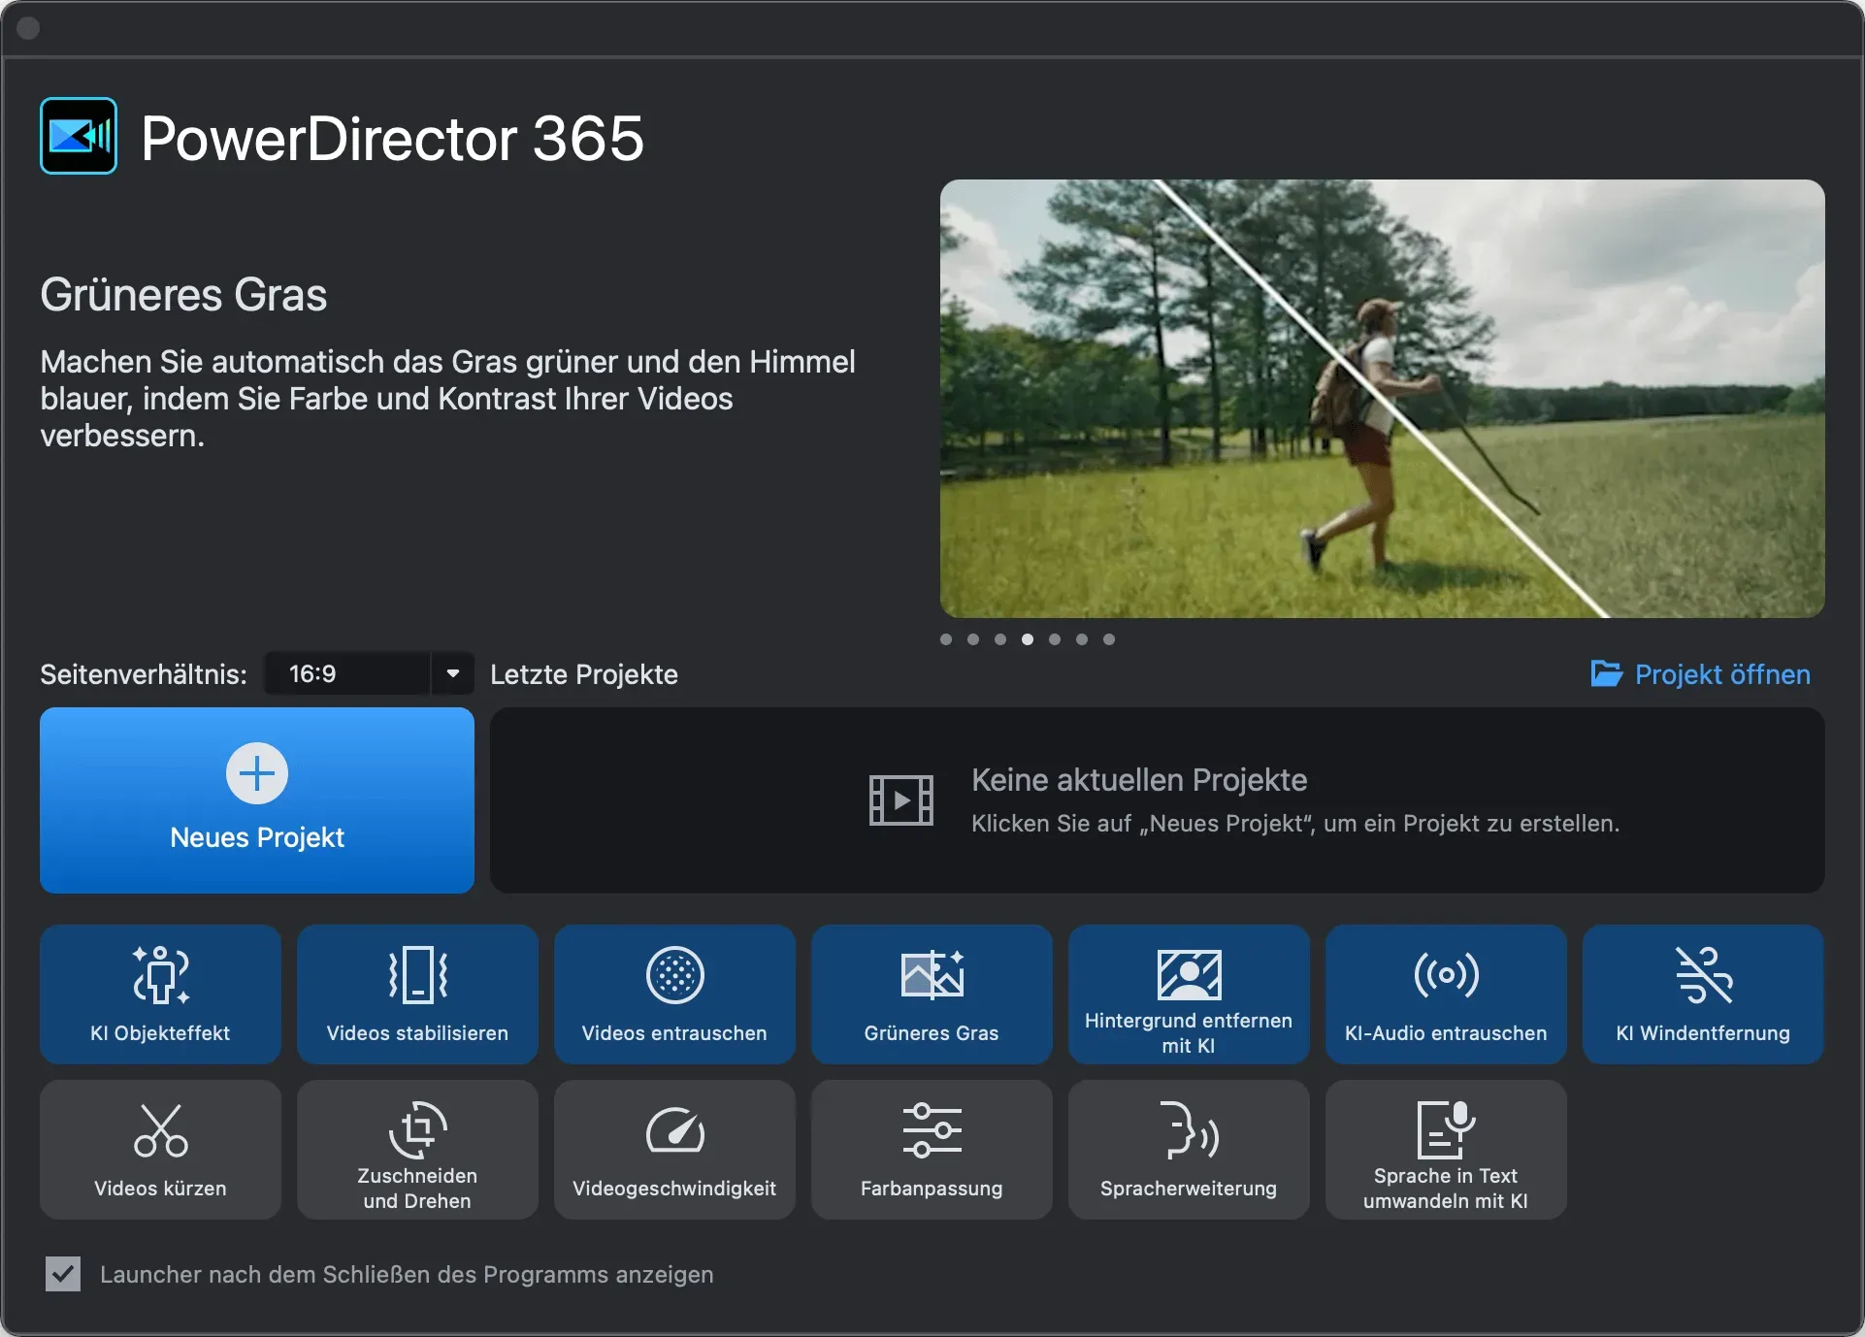
Task: Open Farbanpassung tool
Action: [x=932, y=1150]
